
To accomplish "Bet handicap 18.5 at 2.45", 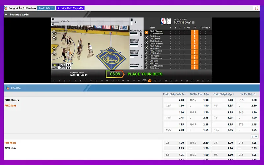I will point(175,118).
